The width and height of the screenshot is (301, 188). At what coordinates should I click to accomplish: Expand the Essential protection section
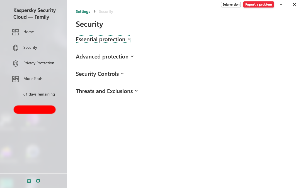pos(103,39)
